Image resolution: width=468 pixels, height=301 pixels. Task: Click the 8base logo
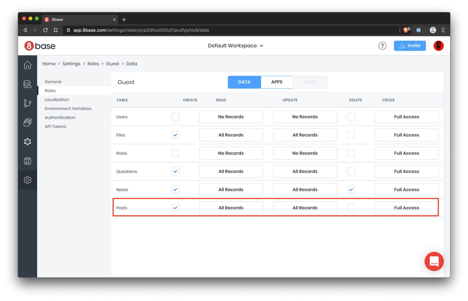point(40,46)
